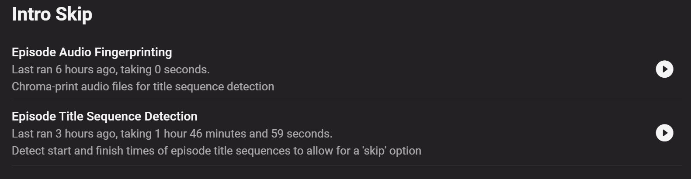Trigger play button for 1 hour 46 minutes task
Image resolution: width=691 pixels, height=179 pixels.
pos(664,133)
